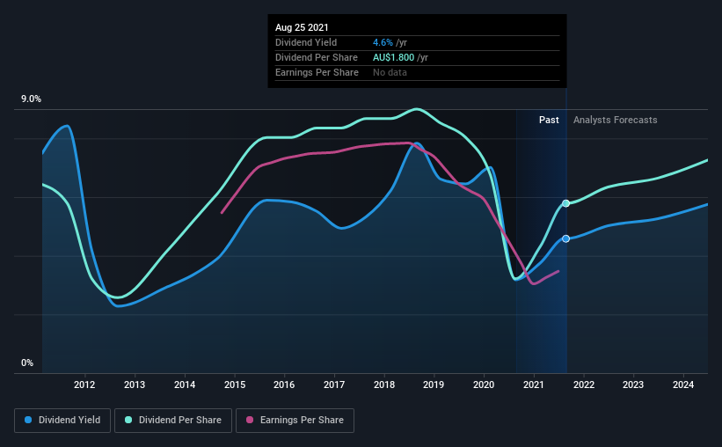Click the 2020 x-axis label
The width and height of the screenshot is (722, 447).
[484, 385]
